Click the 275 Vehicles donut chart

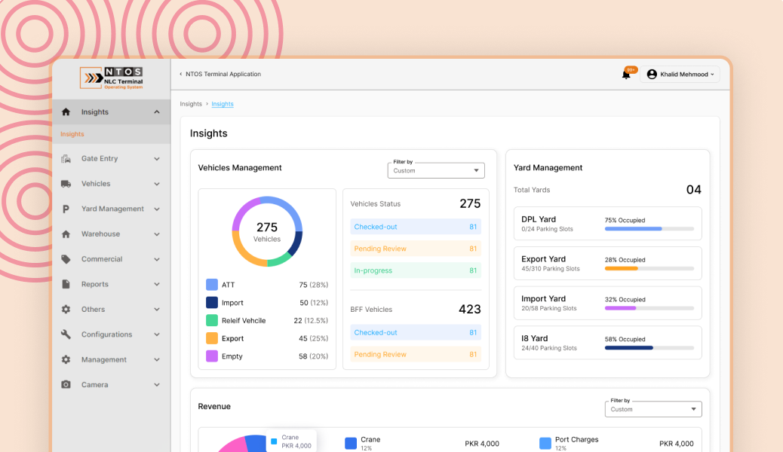[267, 231]
